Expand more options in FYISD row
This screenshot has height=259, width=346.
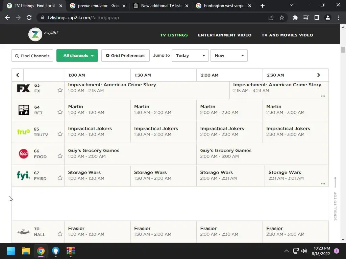tap(323, 184)
